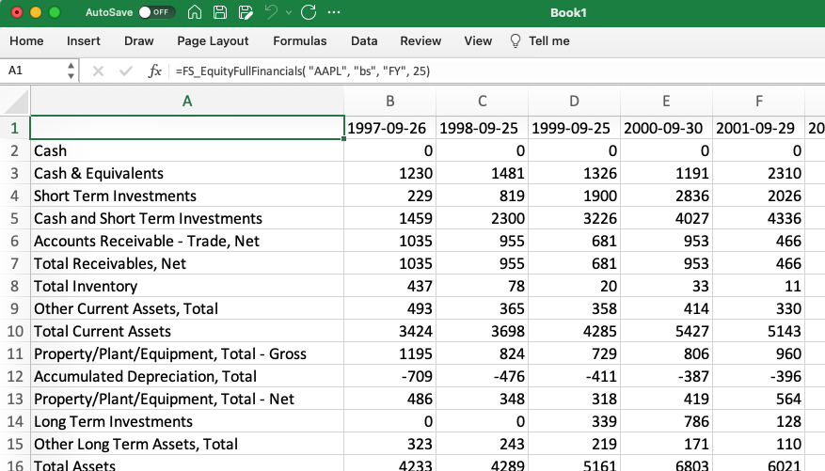
Task: Click the Select All corner triangle
Action: 16,102
